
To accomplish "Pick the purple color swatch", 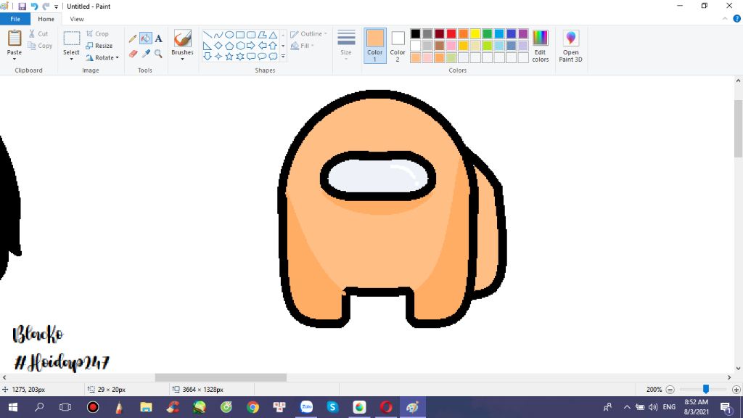I will coord(523,33).
